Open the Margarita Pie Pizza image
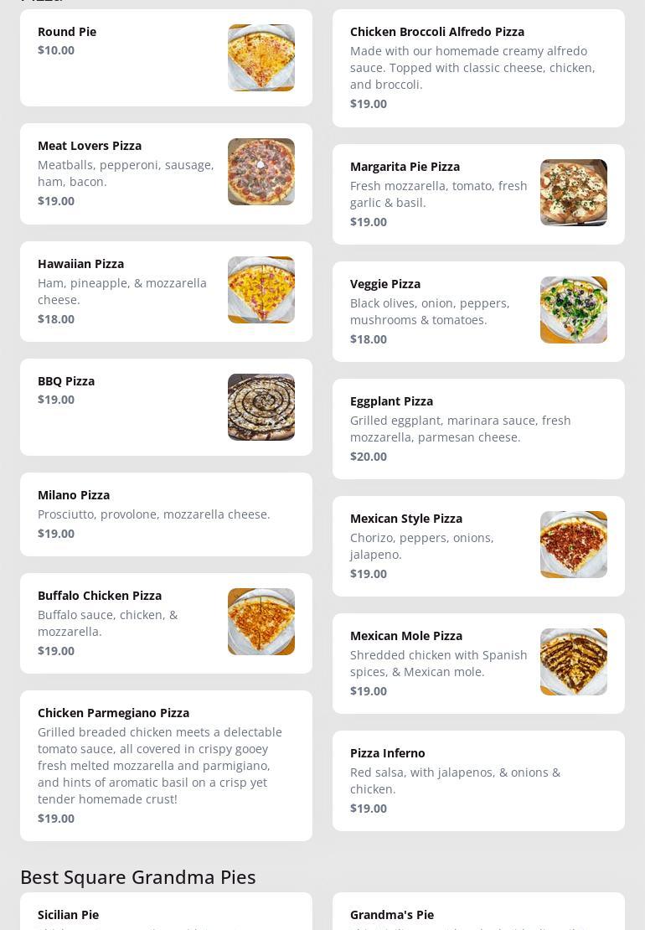The width and height of the screenshot is (645, 930). [573, 193]
